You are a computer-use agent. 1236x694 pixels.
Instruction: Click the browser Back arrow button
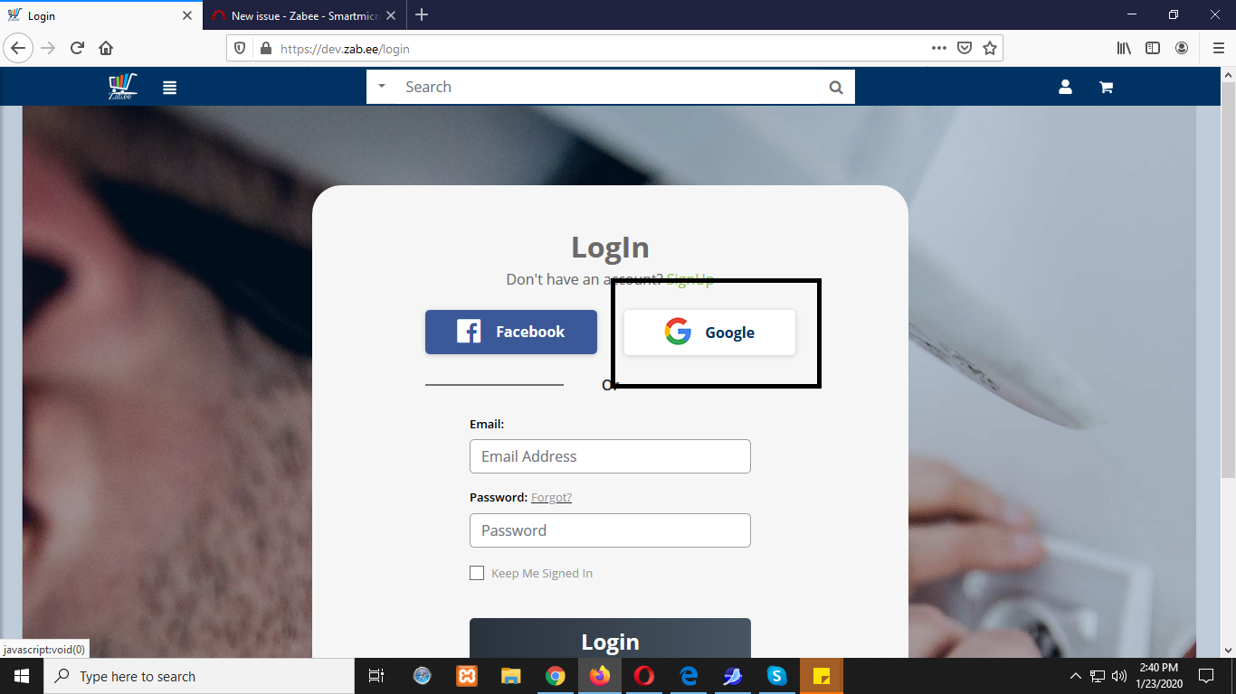pyautogui.click(x=19, y=48)
